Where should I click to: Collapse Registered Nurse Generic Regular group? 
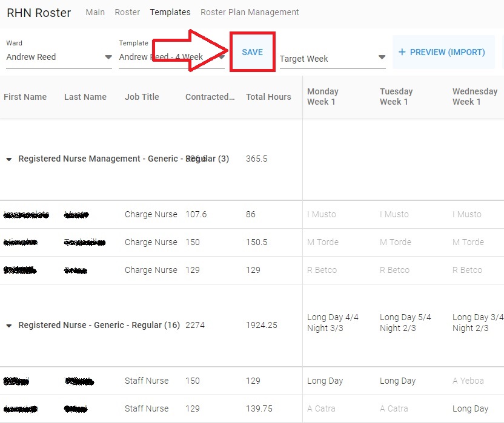9,326
